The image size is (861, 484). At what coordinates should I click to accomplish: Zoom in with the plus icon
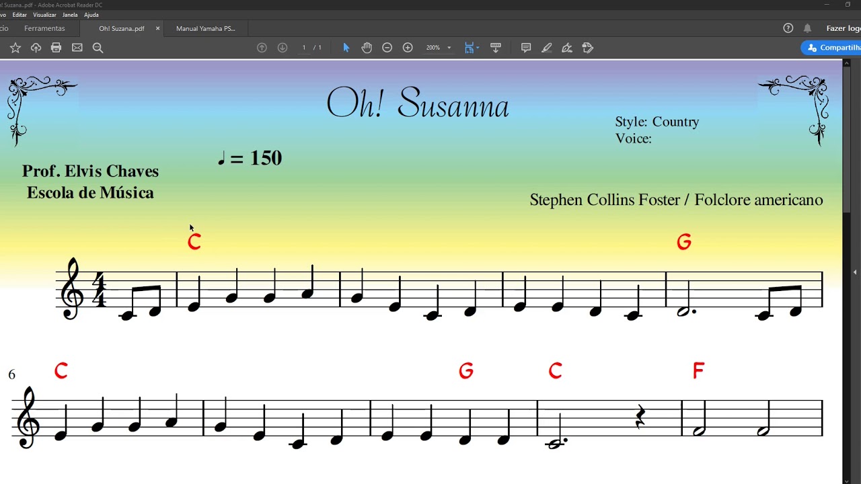[x=408, y=48]
